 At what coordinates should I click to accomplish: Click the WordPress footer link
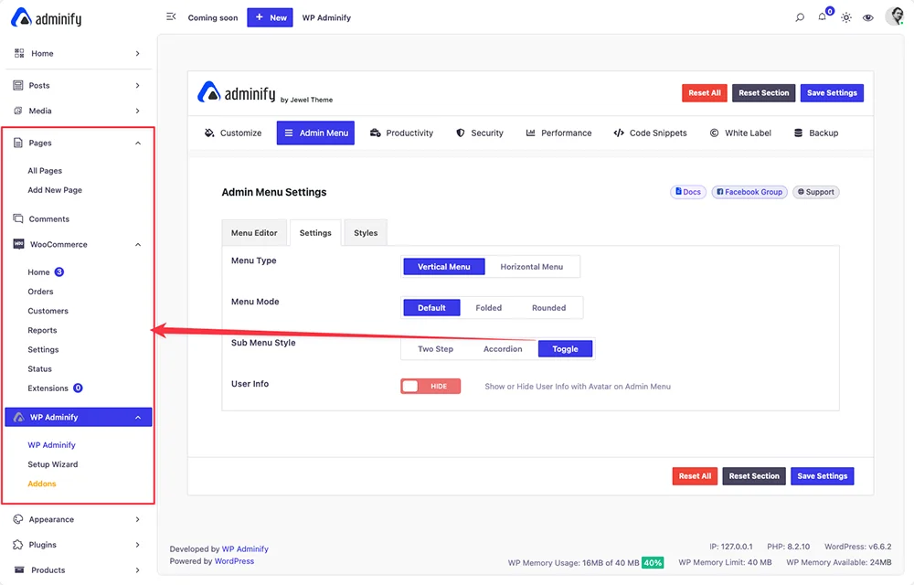tap(234, 561)
